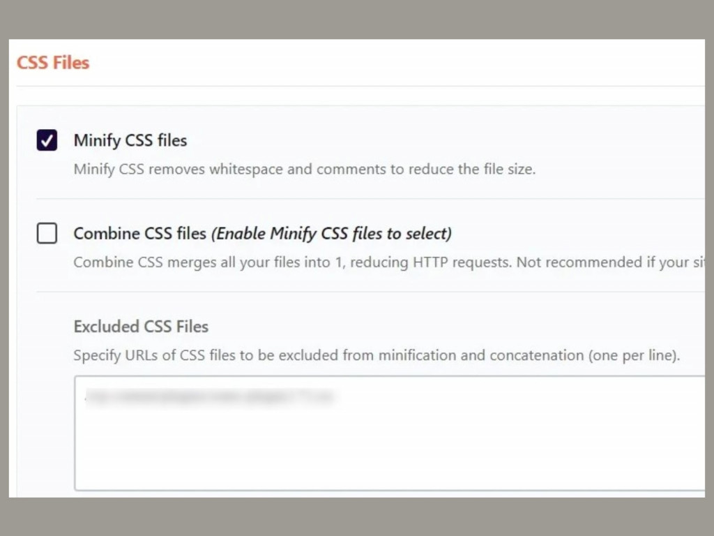The height and width of the screenshot is (536, 714).
Task: Click the Minify CSS files label
Action: coord(130,140)
